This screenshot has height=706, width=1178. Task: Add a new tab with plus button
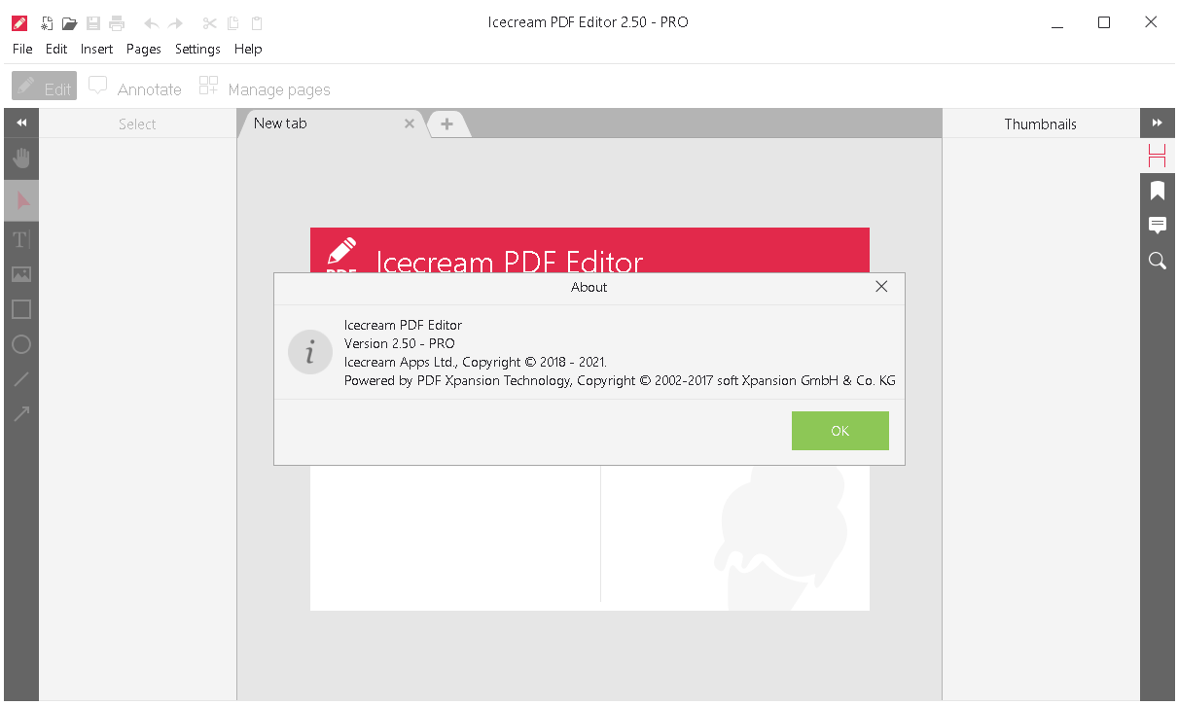447,124
